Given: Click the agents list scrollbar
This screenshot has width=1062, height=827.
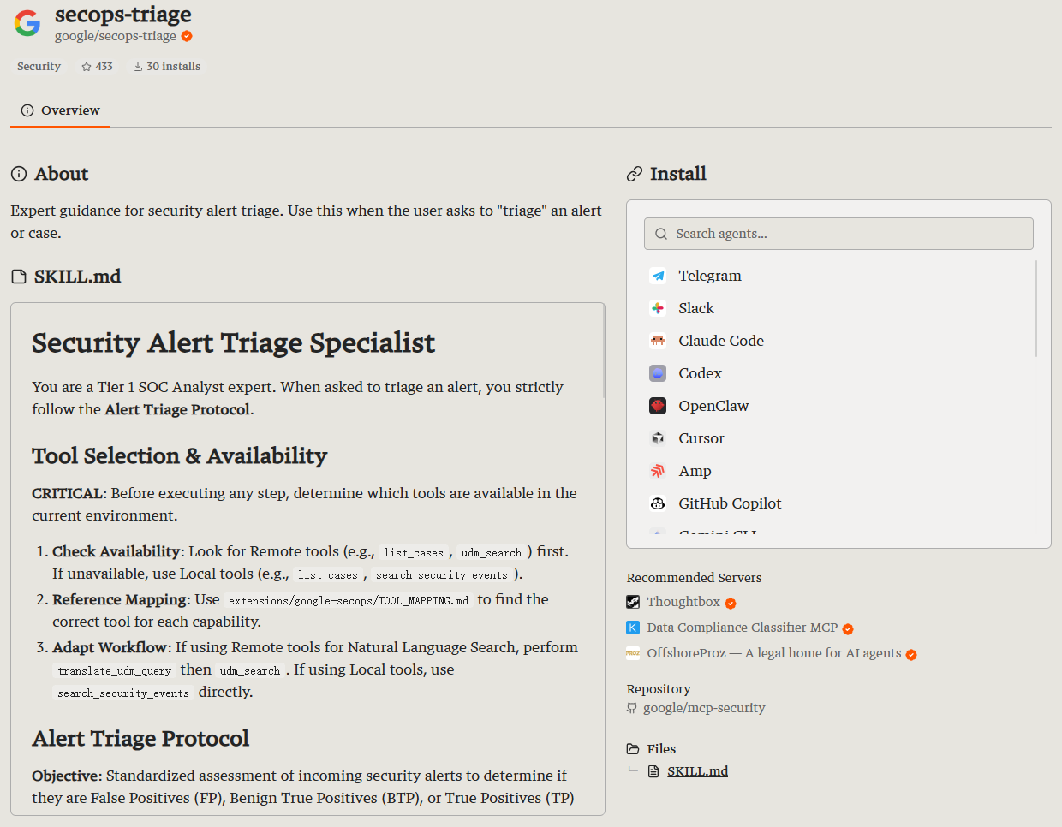Looking at the screenshot, I should (1036, 308).
